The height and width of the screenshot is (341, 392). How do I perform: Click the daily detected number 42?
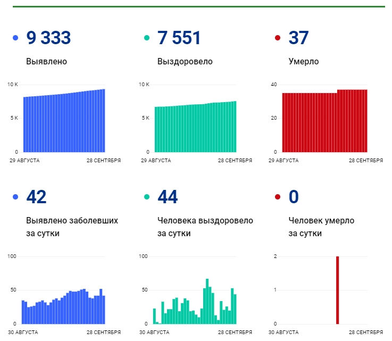point(36,197)
